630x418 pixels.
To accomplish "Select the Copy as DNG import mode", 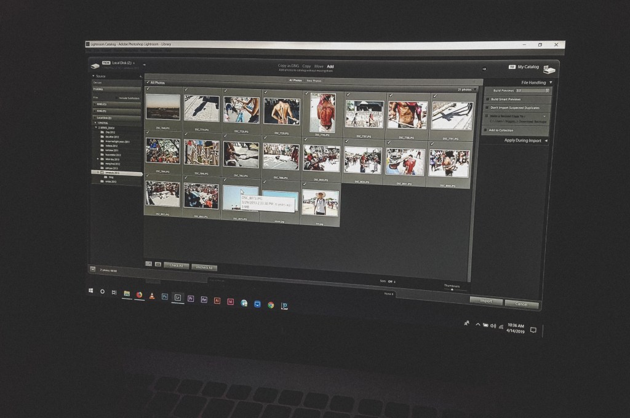I will (x=287, y=66).
